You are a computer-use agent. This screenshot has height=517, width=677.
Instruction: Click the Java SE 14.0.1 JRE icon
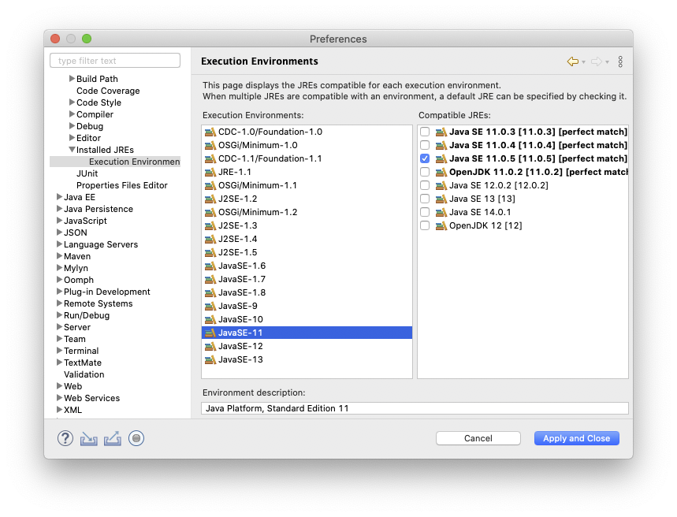tap(441, 213)
